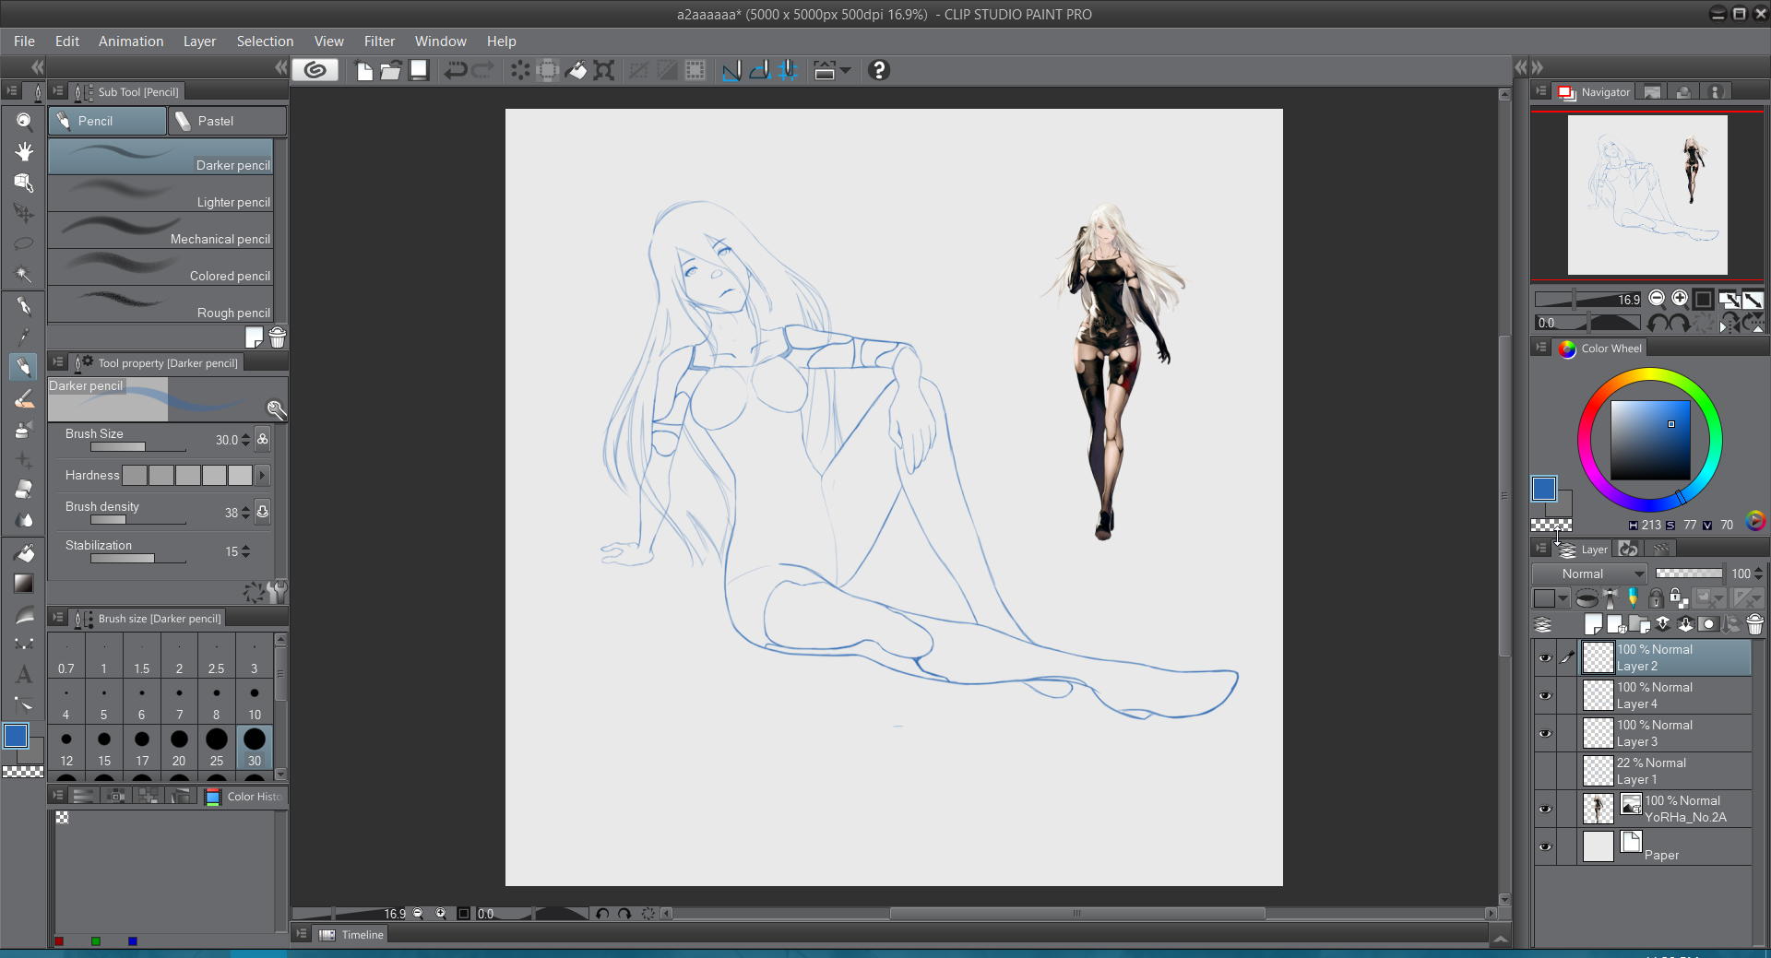Image resolution: width=1771 pixels, height=958 pixels.
Task: Open the layer color palette dropdown
Action: [x=1550, y=598]
